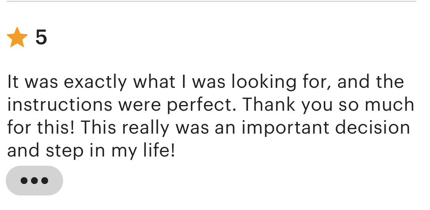Click the words "important decision" in the review
Screen dimensions: 430x210
(x=326, y=128)
